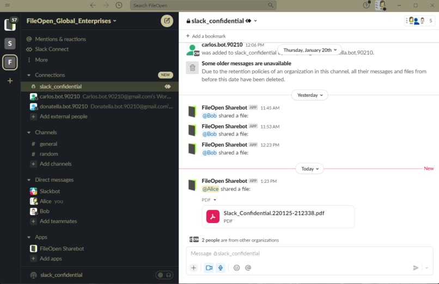Open the help question mark icon
The image size is (439, 284).
pos(366,5)
